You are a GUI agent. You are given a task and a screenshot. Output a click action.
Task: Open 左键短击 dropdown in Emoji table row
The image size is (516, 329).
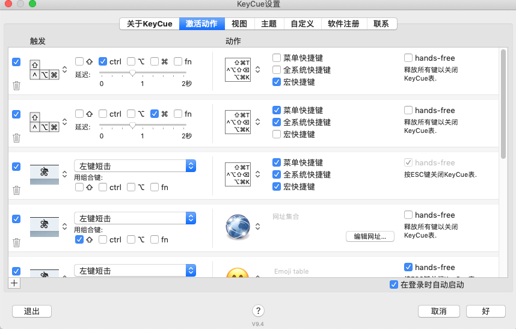pyautogui.click(x=135, y=271)
